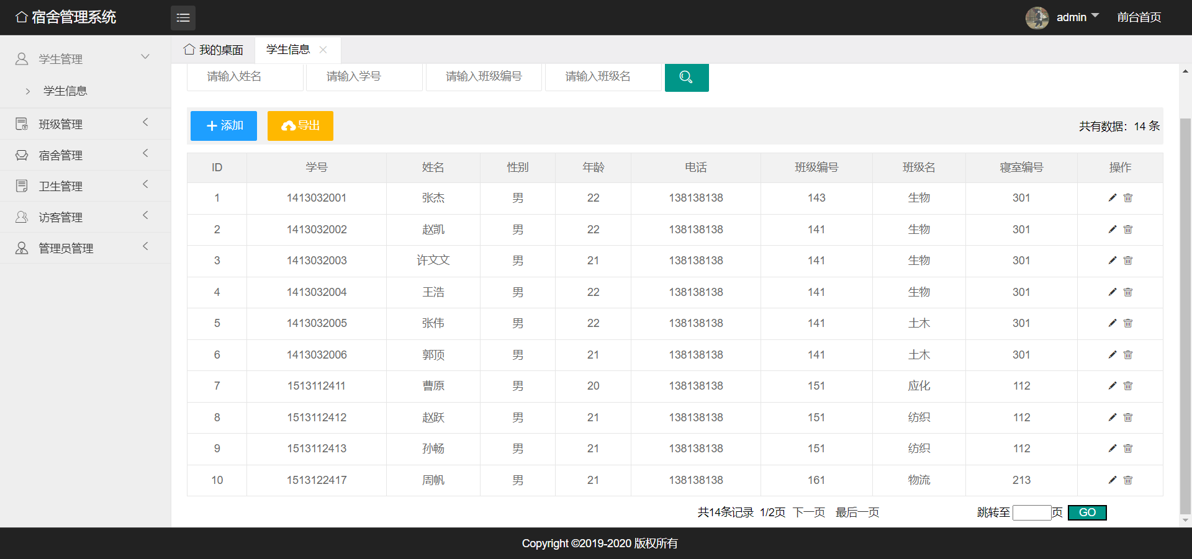Focus the 请输入学号 search field
This screenshot has height=559, width=1192.
click(364, 77)
